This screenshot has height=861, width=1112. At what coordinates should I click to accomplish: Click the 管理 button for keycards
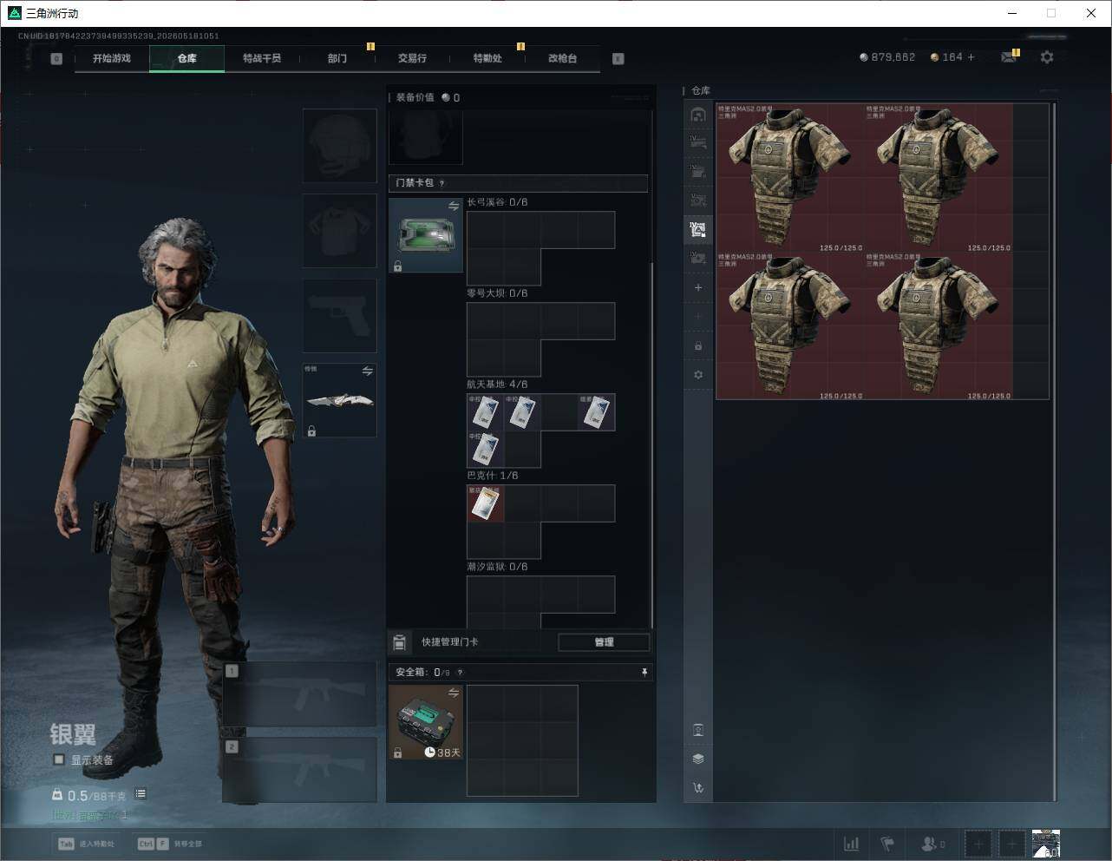tap(604, 642)
